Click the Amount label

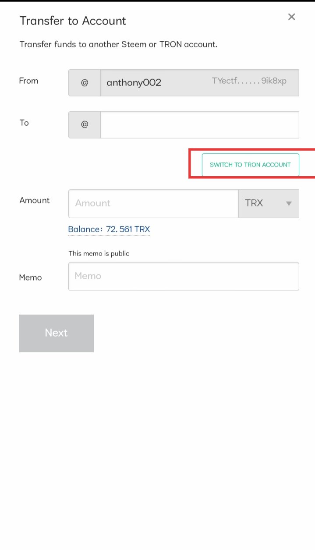35,200
